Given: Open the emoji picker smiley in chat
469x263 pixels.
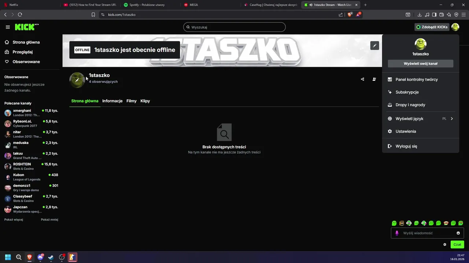Looking at the screenshot, I should pos(458,233).
